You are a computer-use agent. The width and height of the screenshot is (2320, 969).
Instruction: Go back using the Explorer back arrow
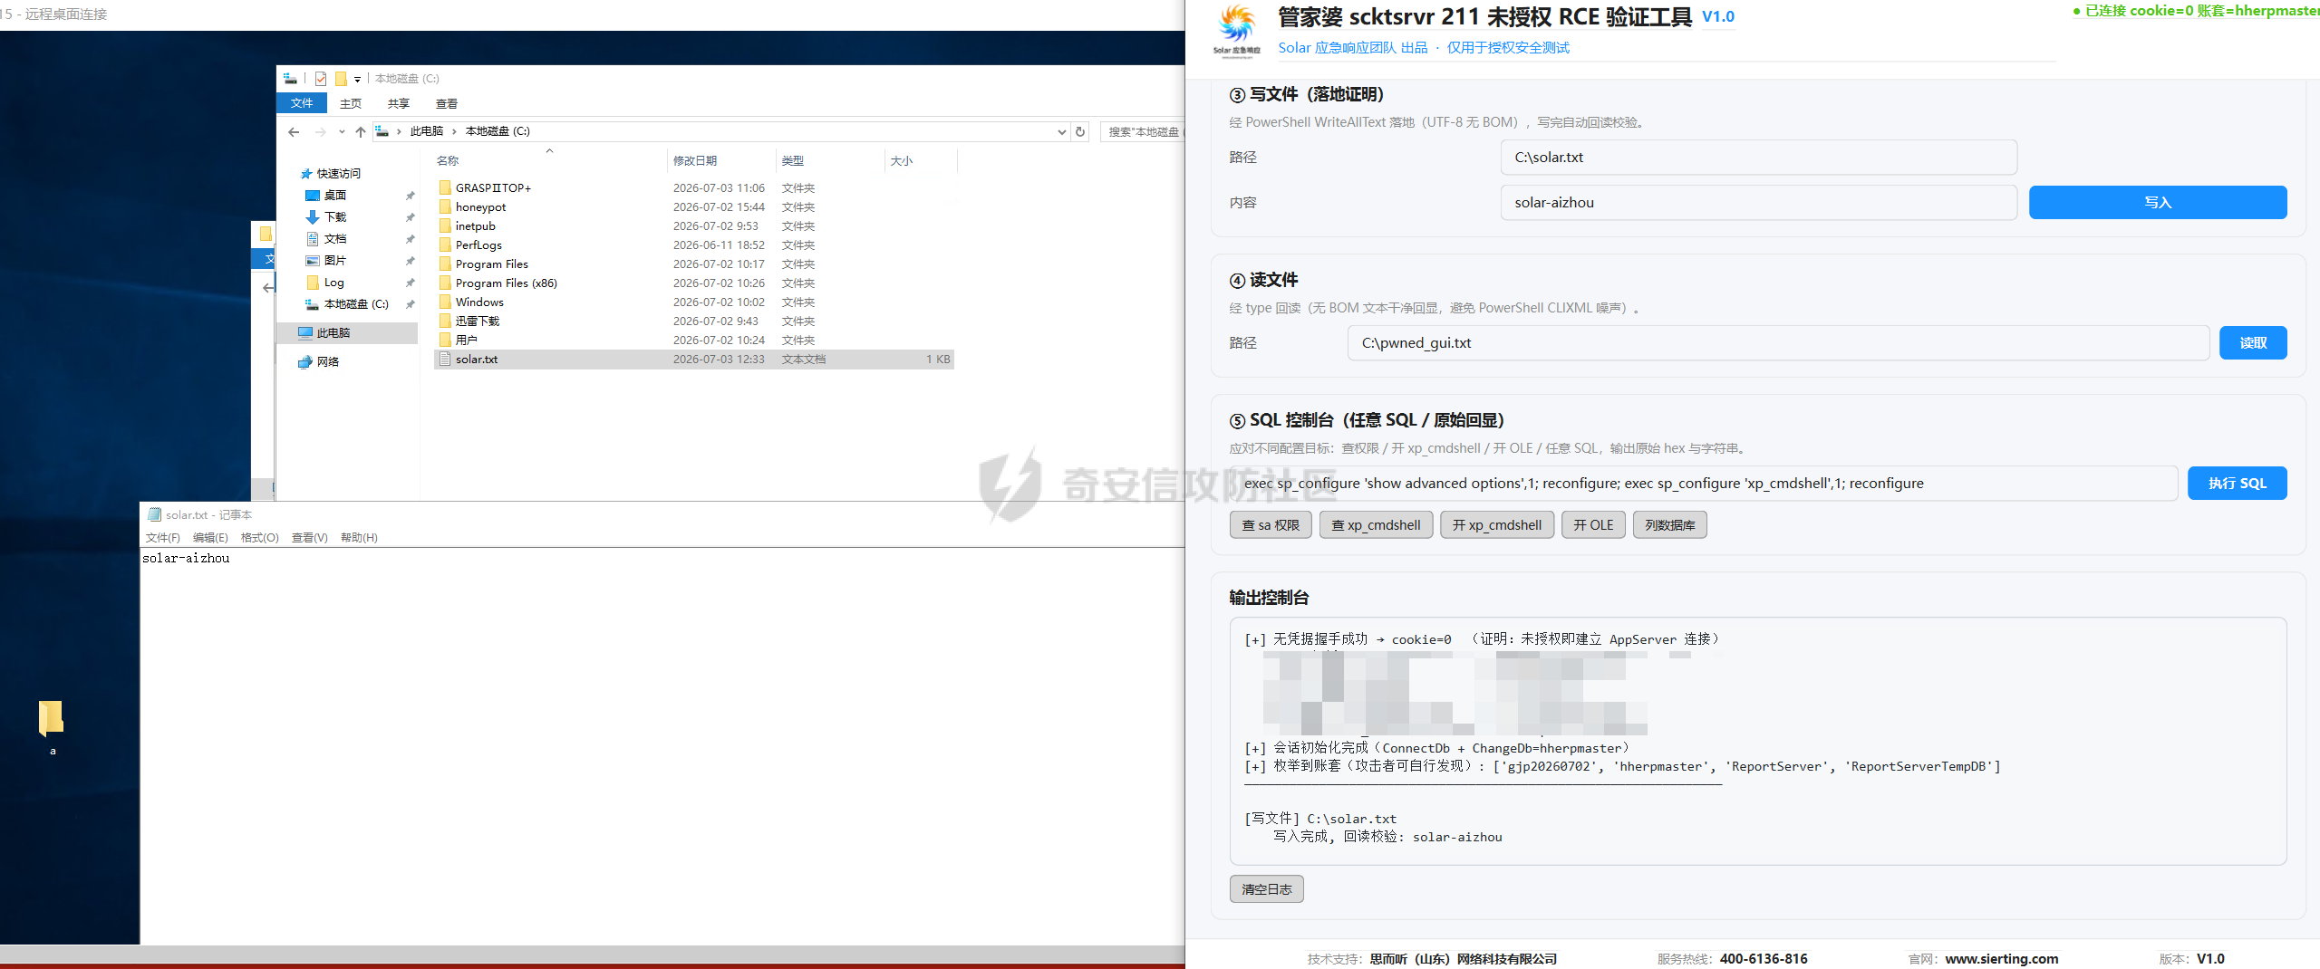click(x=294, y=132)
